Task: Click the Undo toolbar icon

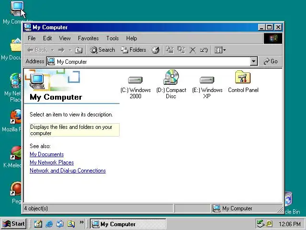Action: tap(204, 50)
